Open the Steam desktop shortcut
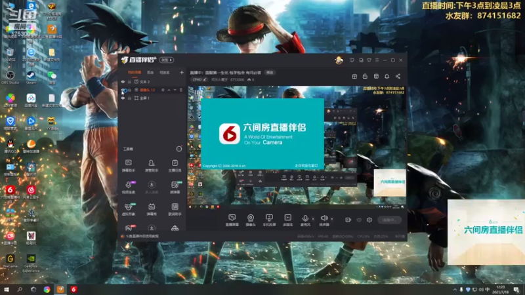Image resolution: width=525 pixels, height=295 pixels. click(x=31, y=77)
